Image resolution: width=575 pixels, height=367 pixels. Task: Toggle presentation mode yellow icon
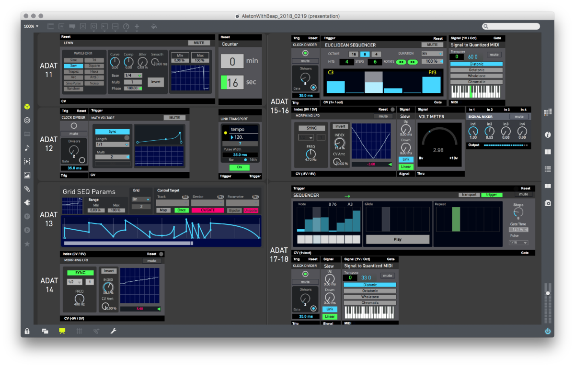(62, 331)
